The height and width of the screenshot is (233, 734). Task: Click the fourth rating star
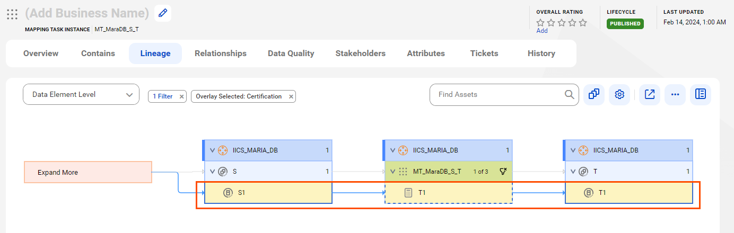[572, 23]
